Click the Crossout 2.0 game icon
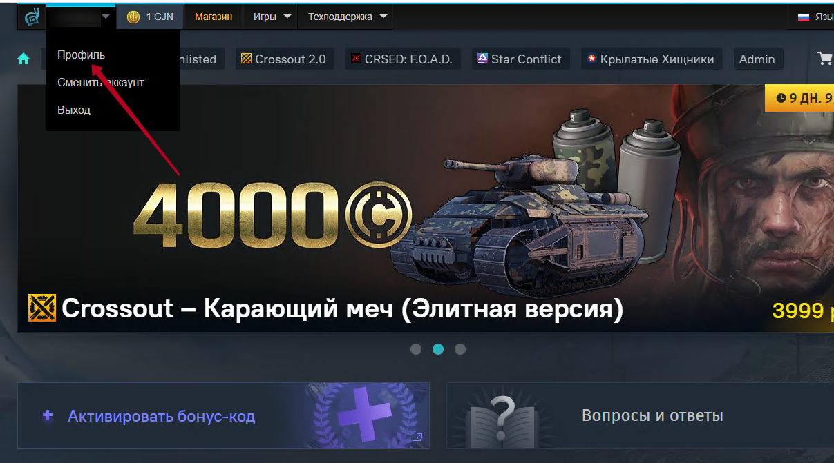The image size is (834, 463). [246, 59]
